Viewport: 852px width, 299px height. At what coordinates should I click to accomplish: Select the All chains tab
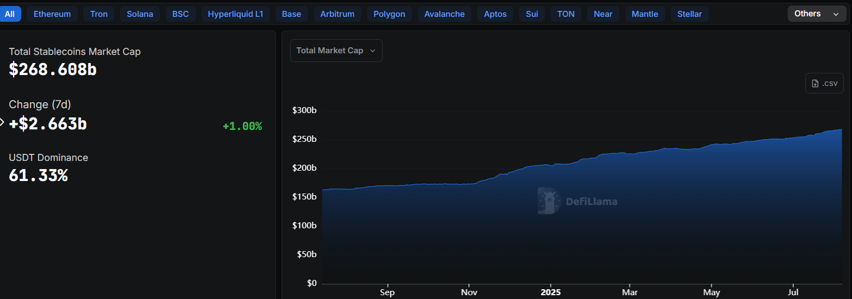click(10, 14)
